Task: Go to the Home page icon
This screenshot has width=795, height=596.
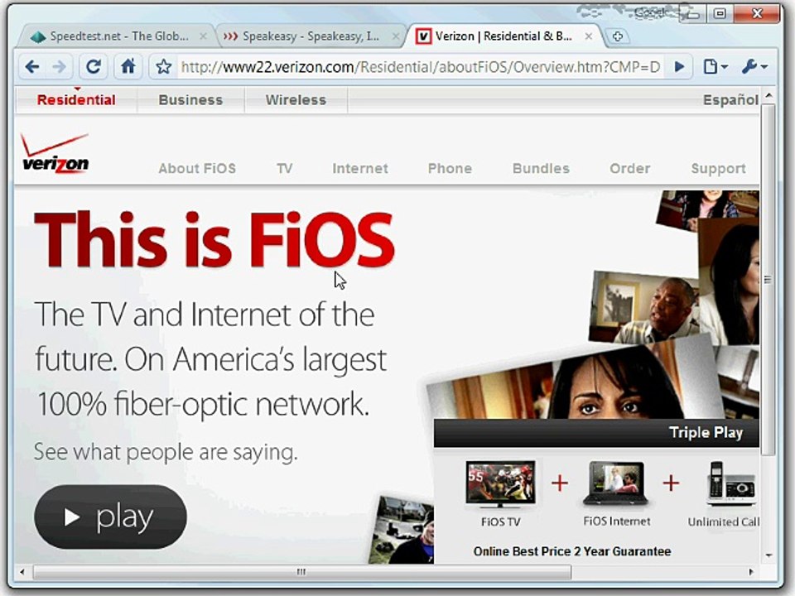Action: tap(128, 66)
